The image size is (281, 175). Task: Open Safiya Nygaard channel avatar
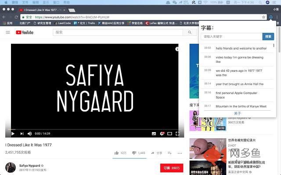coord(11,168)
